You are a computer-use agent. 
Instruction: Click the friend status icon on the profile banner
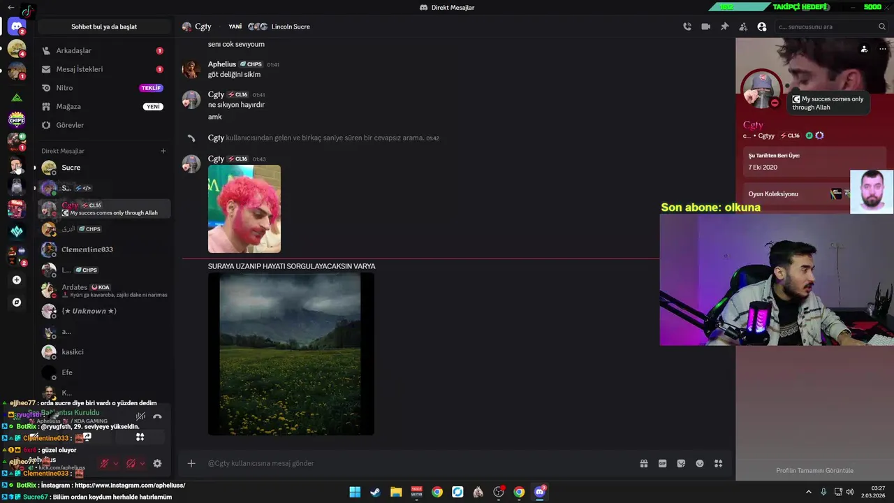pyautogui.click(x=864, y=49)
